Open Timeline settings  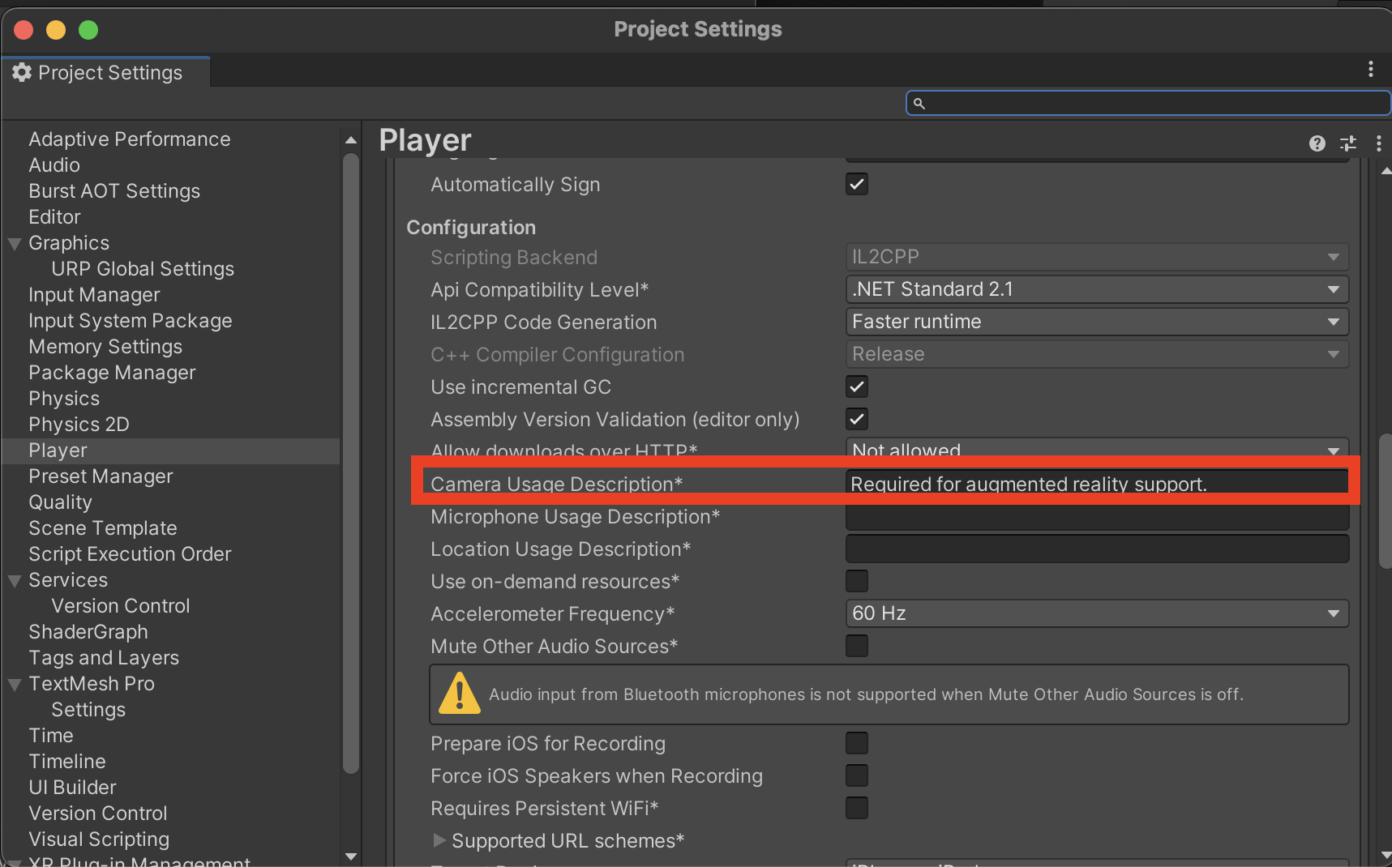tap(67, 762)
